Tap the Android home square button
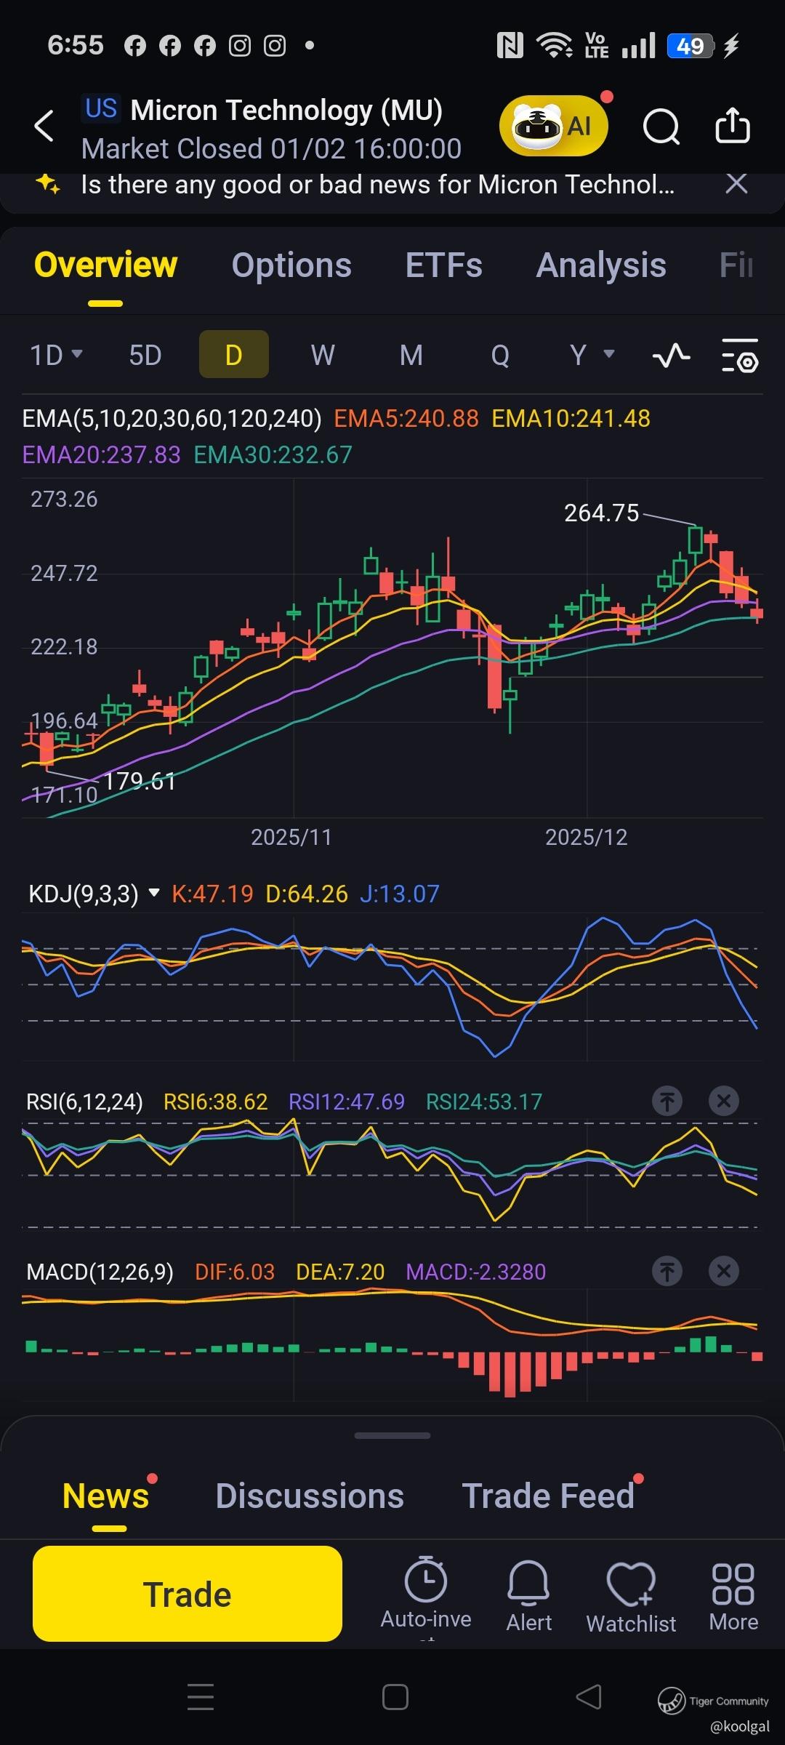Image resolution: width=785 pixels, height=1745 pixels. click(x=395, y=1697)
